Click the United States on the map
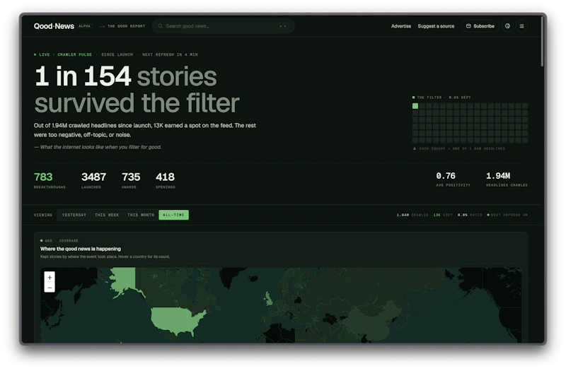The width and height of the screenshot is (566, 371). (176, 320)
